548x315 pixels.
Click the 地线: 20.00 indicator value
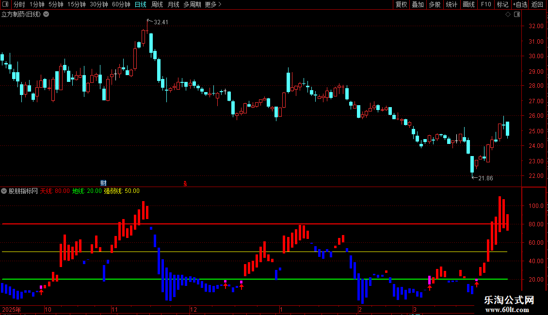click(x=87, y=191)
